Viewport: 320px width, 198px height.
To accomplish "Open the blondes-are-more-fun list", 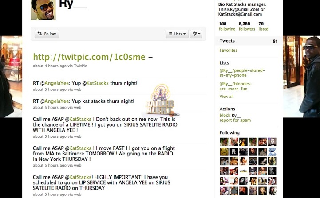I will [x=236, y=86].
